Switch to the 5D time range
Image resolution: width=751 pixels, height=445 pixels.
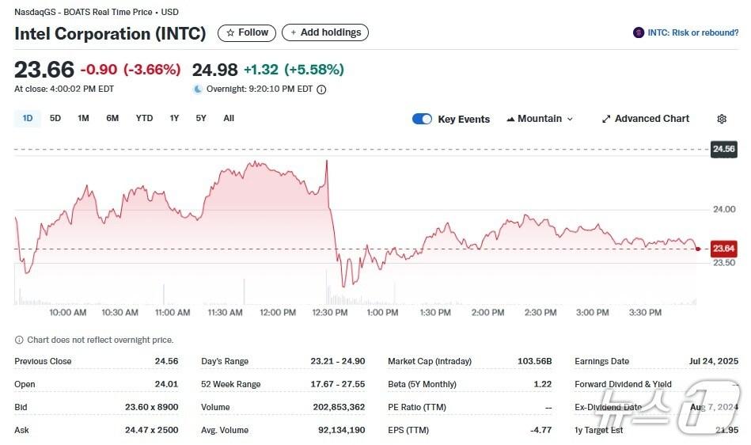pyautogui.click(x=55, y=118)
